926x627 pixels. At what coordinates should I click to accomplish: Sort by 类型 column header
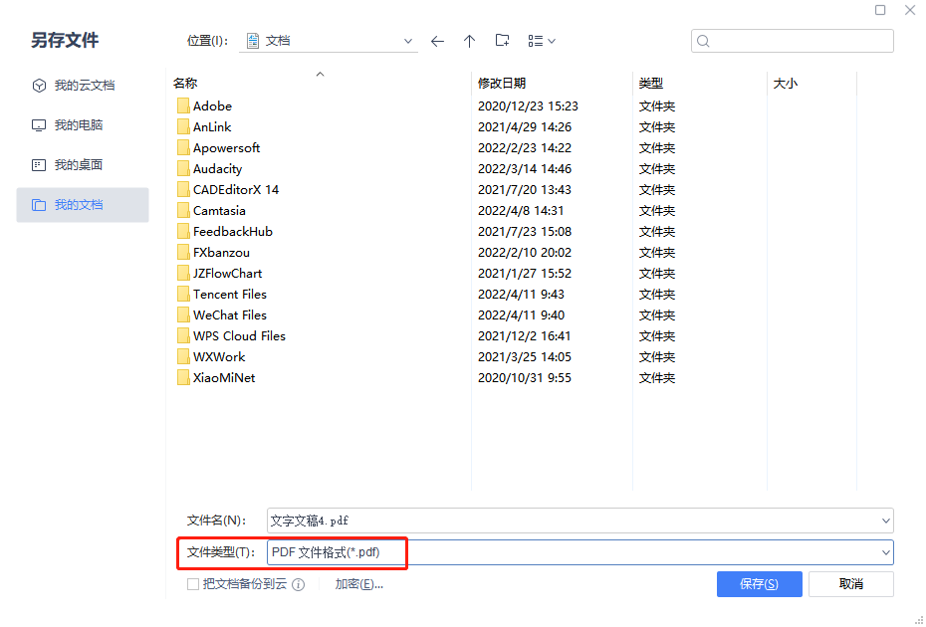[651, 84]
